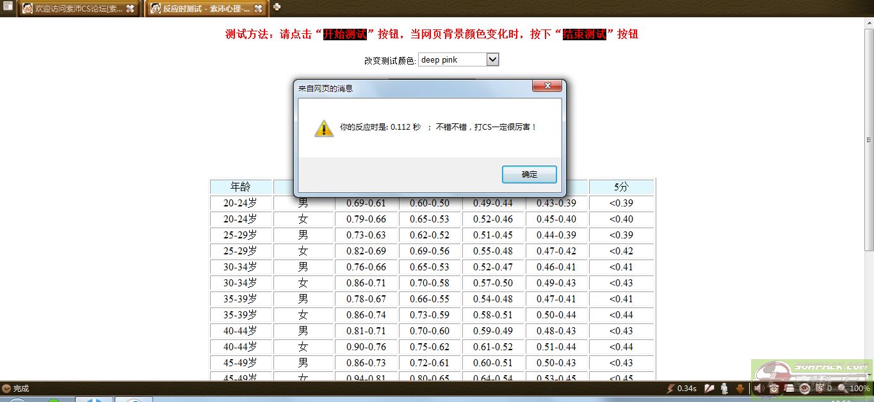Switch to the 欢迎访问索沛CS论坛 tab
The height and width of the screenshot is (402, 874).
[x=74, y=8]
